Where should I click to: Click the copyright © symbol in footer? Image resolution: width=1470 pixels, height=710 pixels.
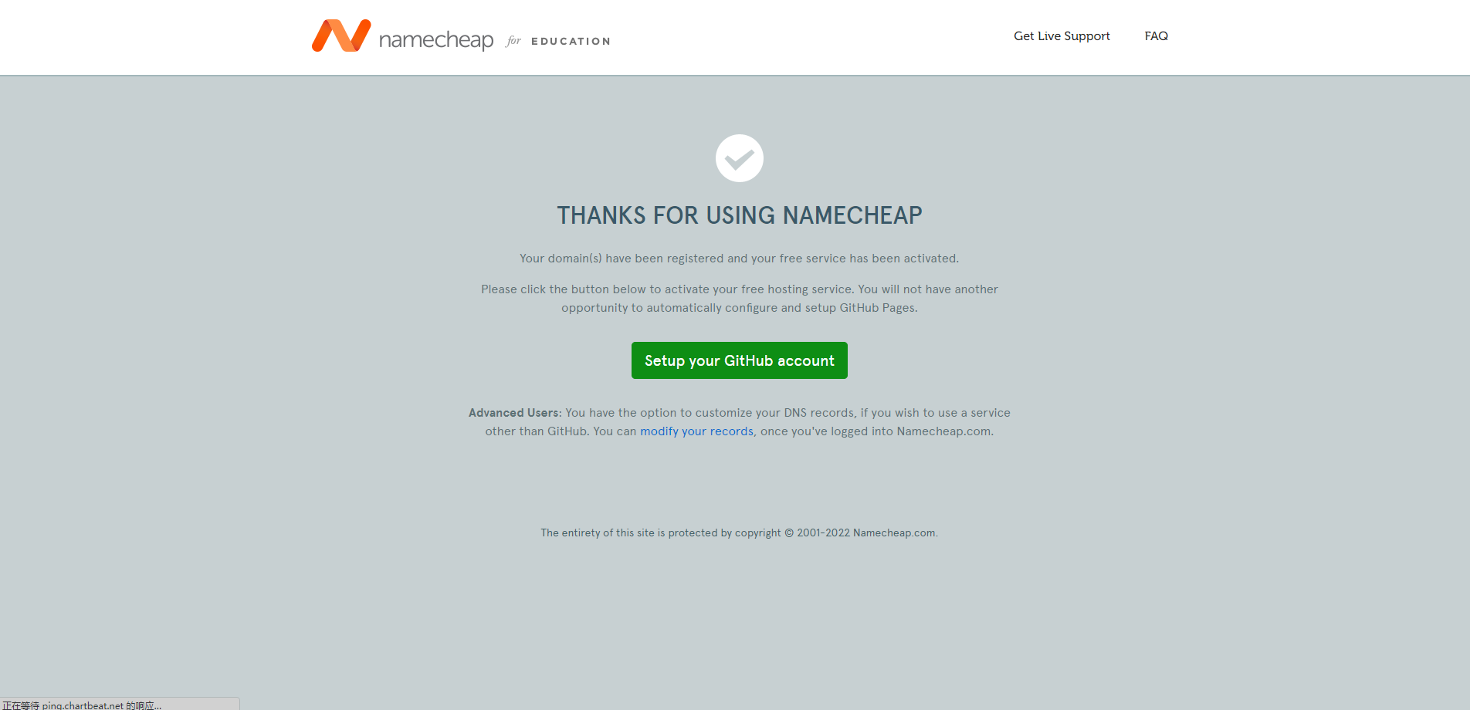tap(789, 533)
